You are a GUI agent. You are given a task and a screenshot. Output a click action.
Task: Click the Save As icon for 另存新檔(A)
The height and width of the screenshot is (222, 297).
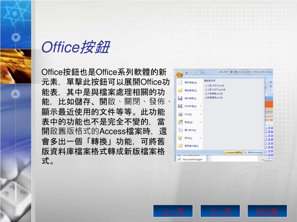[x=180, y=106]
